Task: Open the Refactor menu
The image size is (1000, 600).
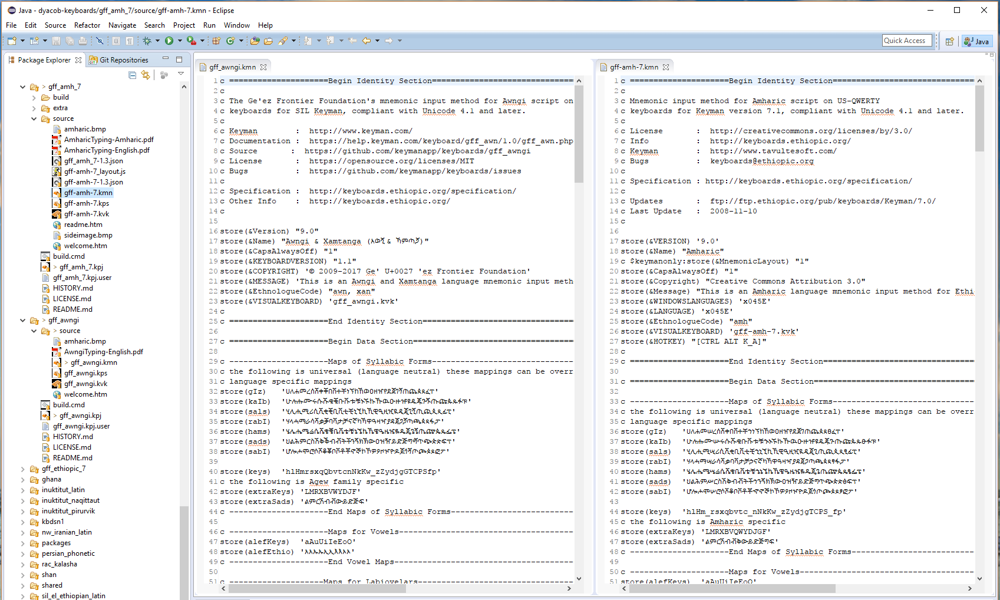Action: tap(87, 25)
